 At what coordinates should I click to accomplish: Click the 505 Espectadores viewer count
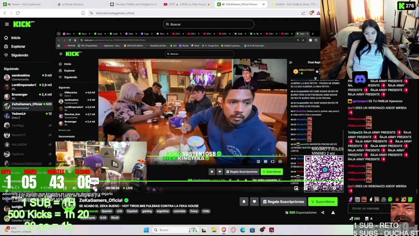(x=301, y=212)
